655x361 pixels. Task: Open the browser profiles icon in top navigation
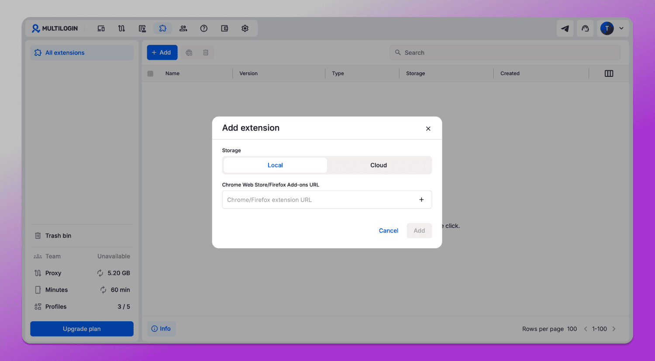coord(101,28)
